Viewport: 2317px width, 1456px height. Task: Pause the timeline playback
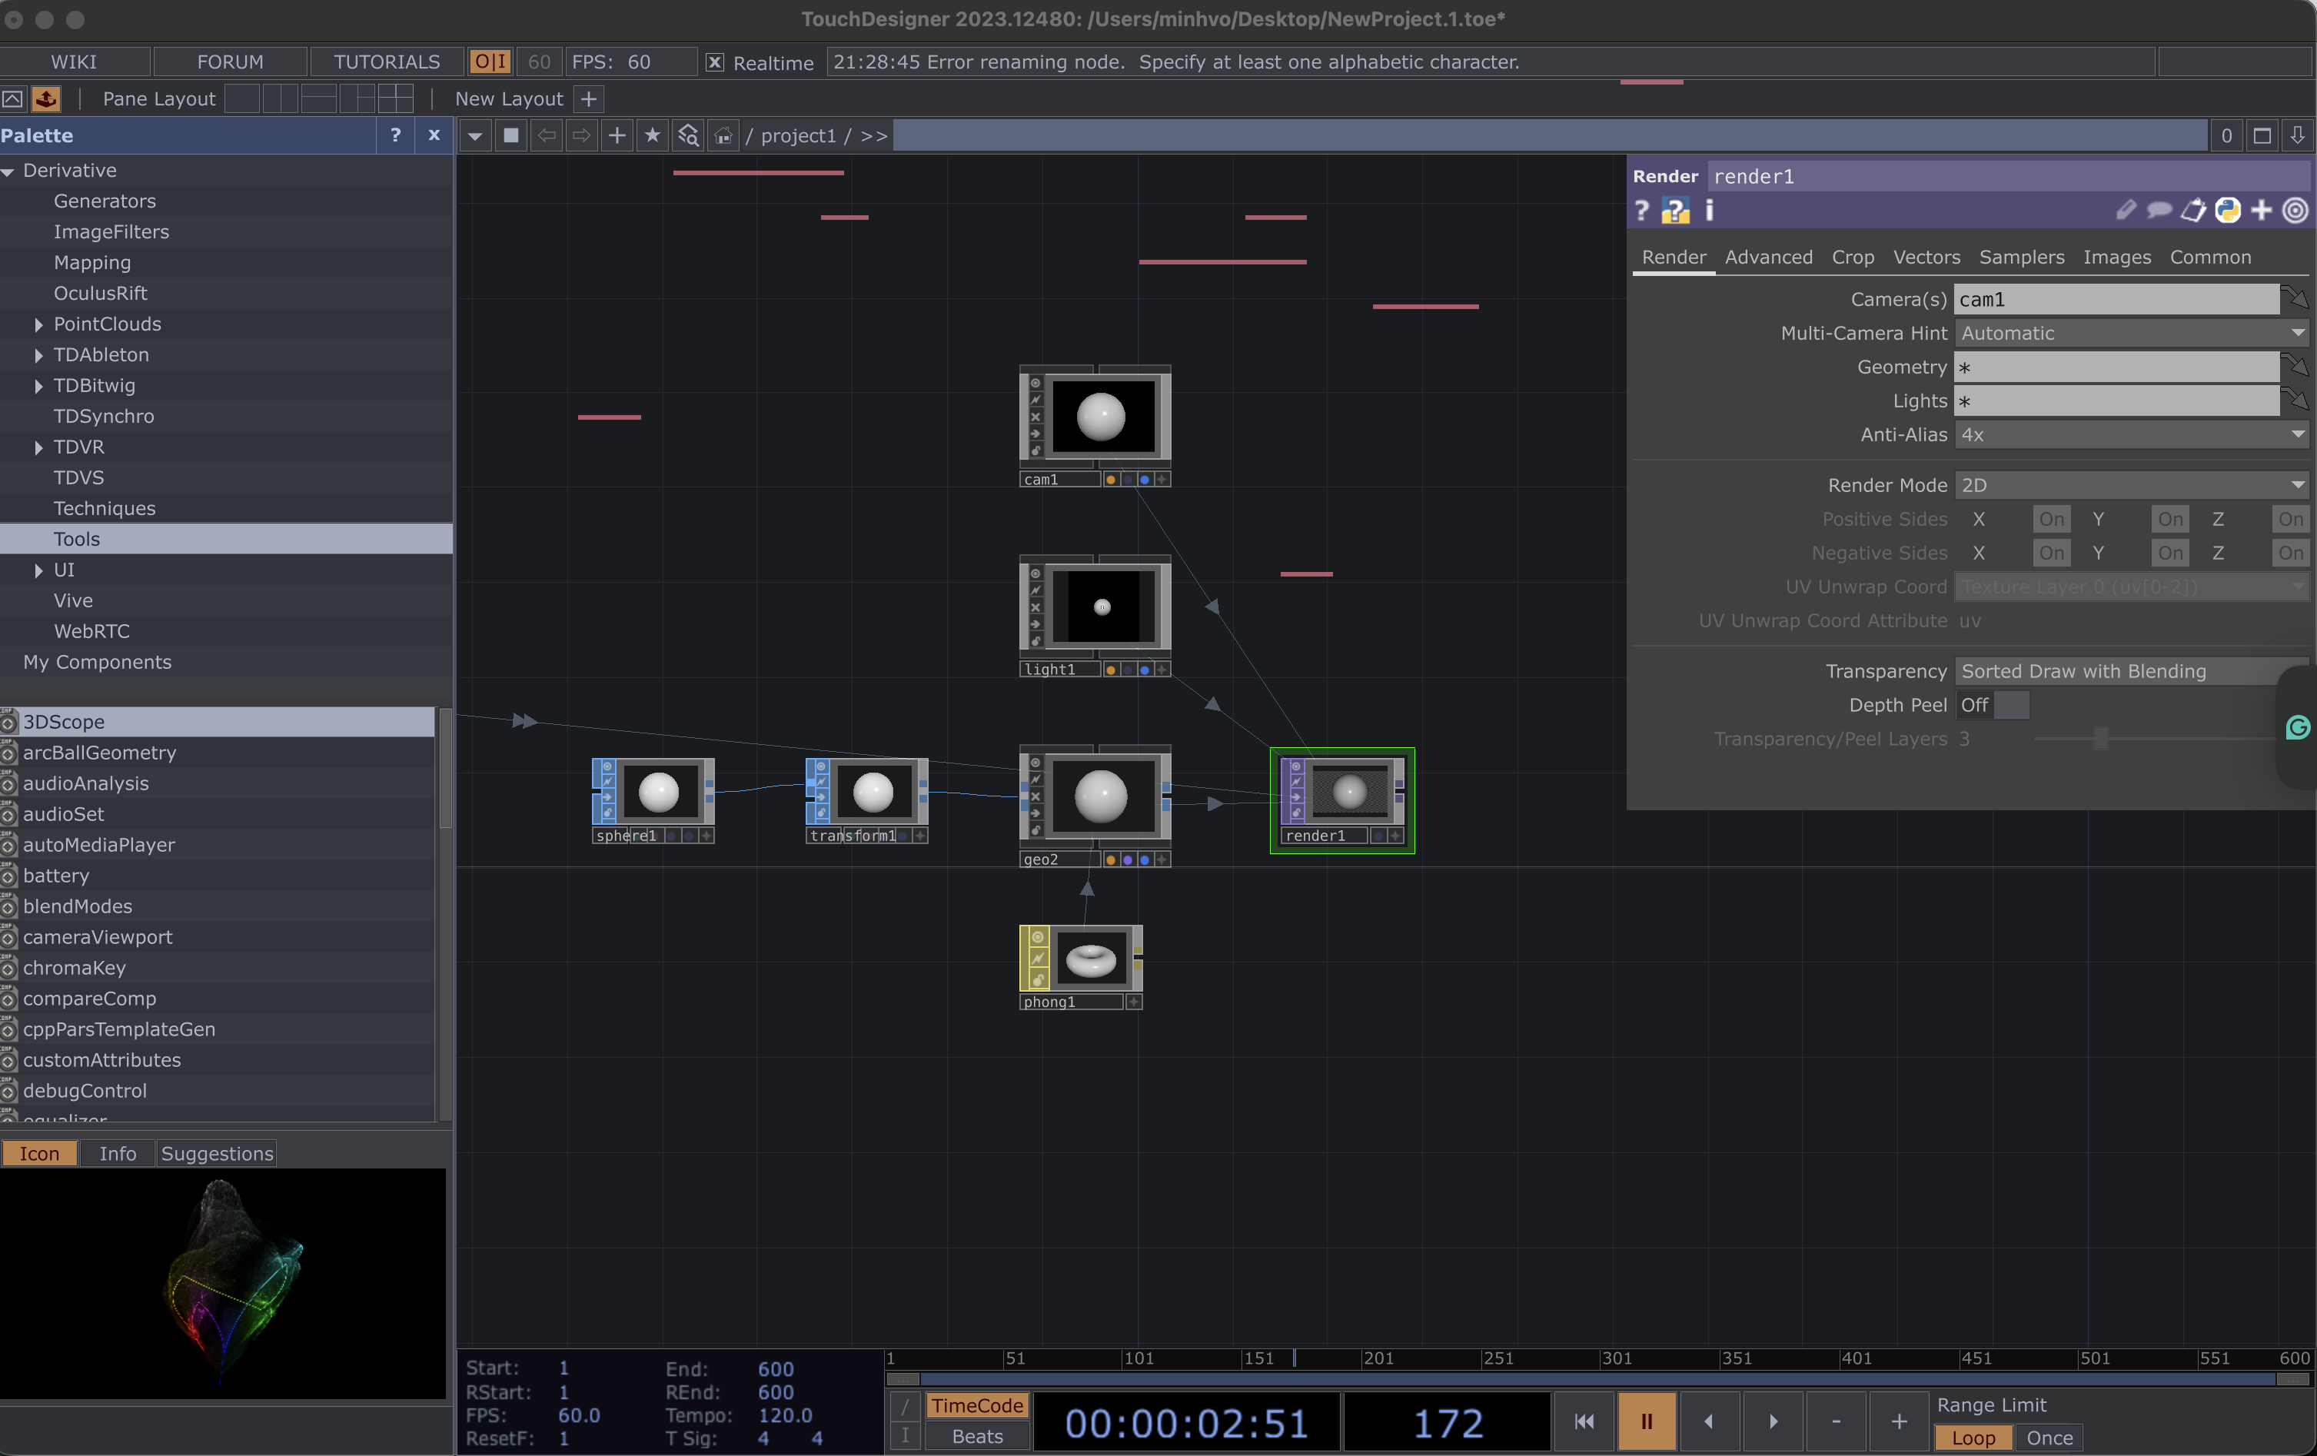point(1647,1421)
